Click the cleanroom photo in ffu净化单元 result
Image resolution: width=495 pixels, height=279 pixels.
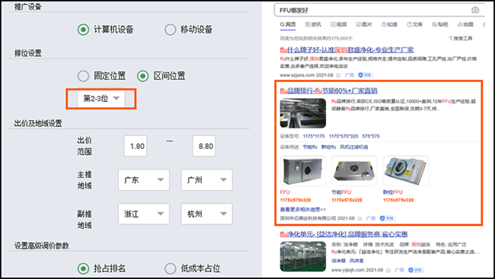(x=303, y=257)
